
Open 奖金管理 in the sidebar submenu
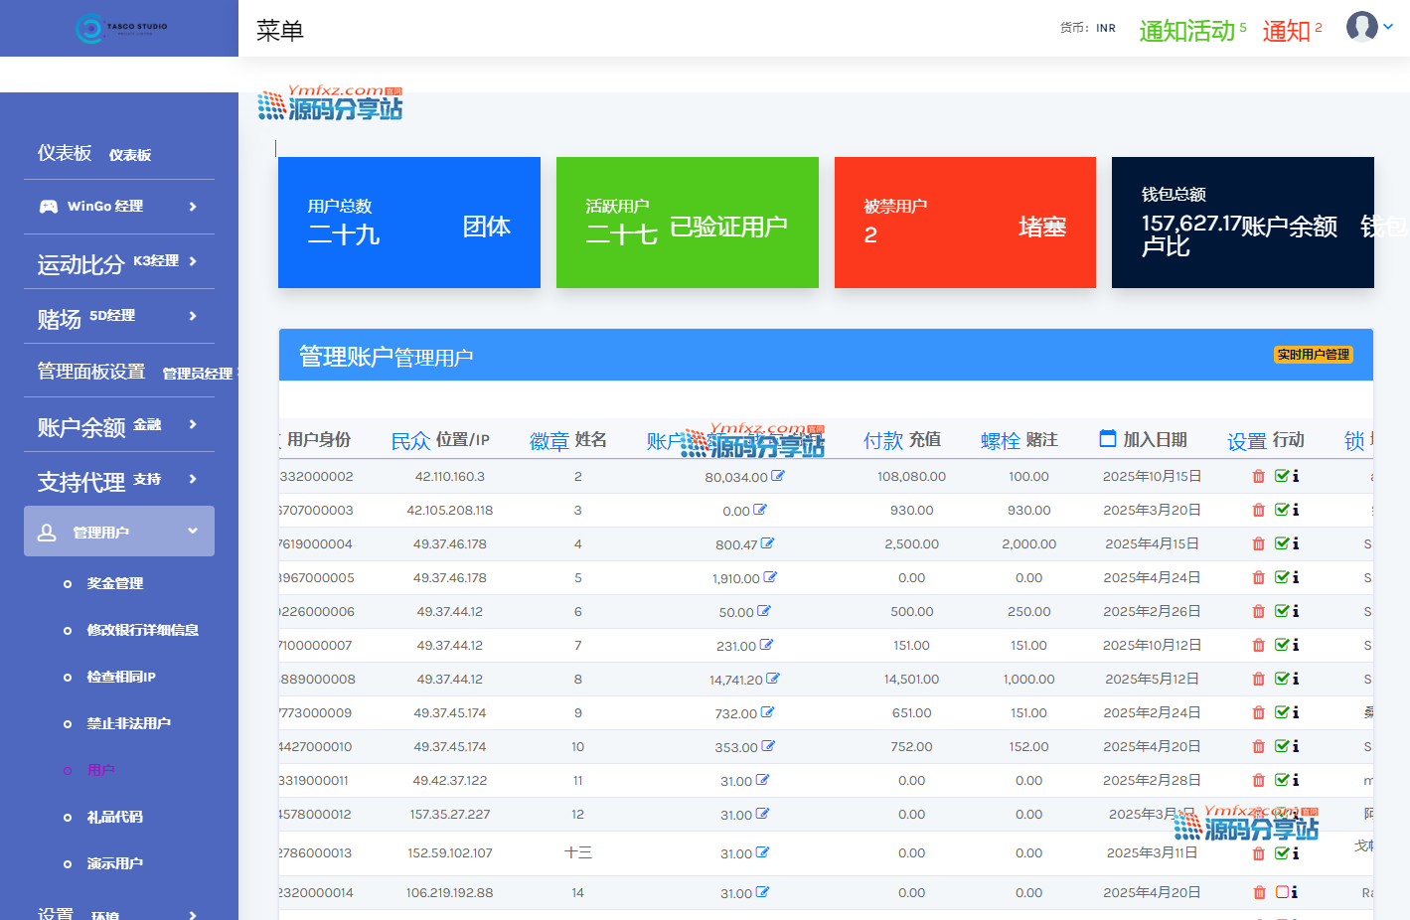coord(115,584)
